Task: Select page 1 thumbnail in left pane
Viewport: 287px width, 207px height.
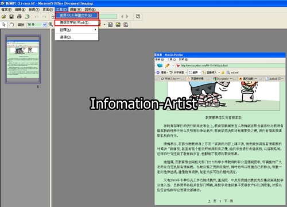Action: tap(23, 59)
